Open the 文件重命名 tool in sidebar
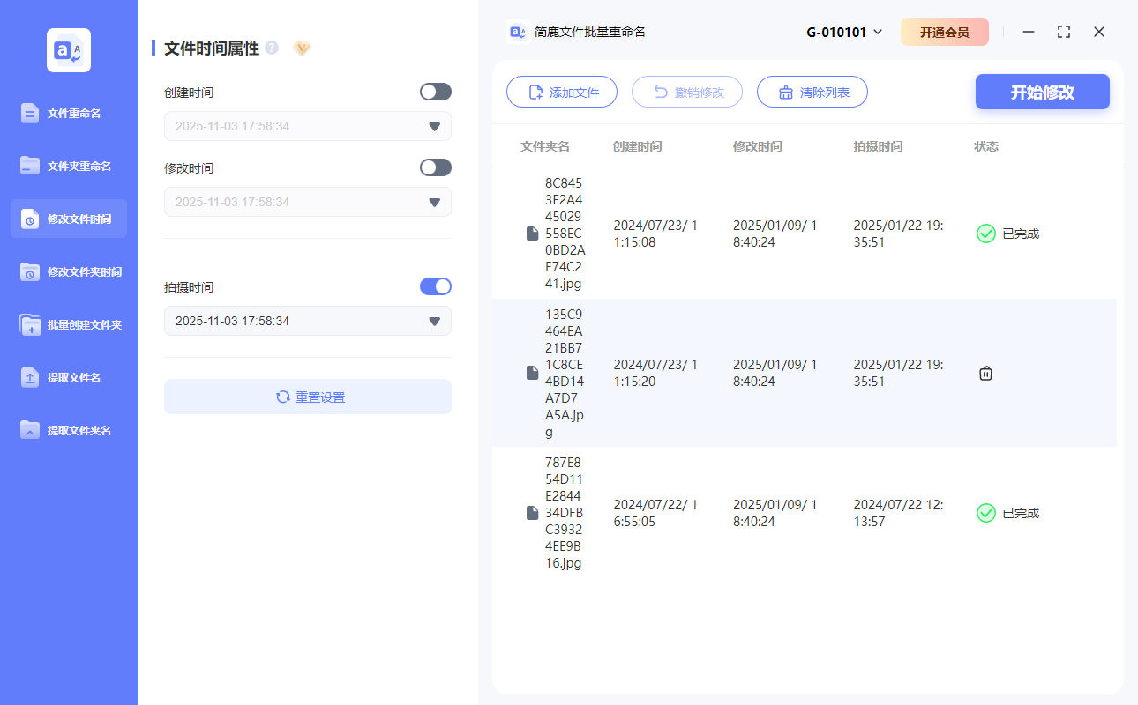1138x705 pixels. 68,113
